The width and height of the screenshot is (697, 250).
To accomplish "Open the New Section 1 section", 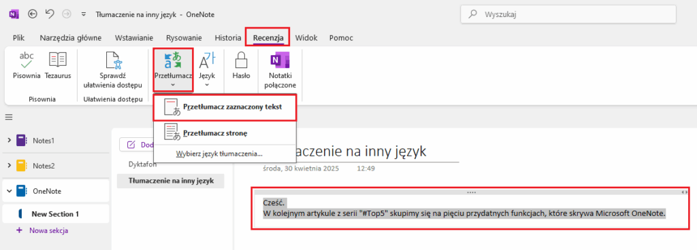I will pyautogui.click(x=56, y=214).
